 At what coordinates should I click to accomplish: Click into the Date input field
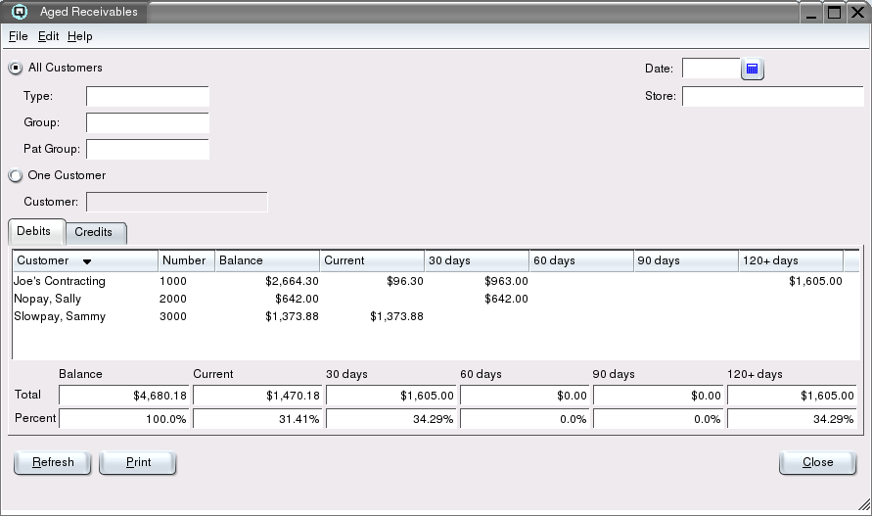click(711, 69)
